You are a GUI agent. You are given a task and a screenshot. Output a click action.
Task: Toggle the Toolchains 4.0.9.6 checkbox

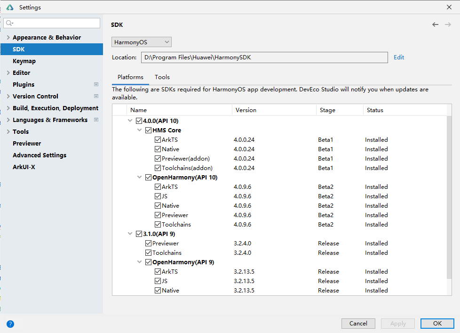coord(158,224)
